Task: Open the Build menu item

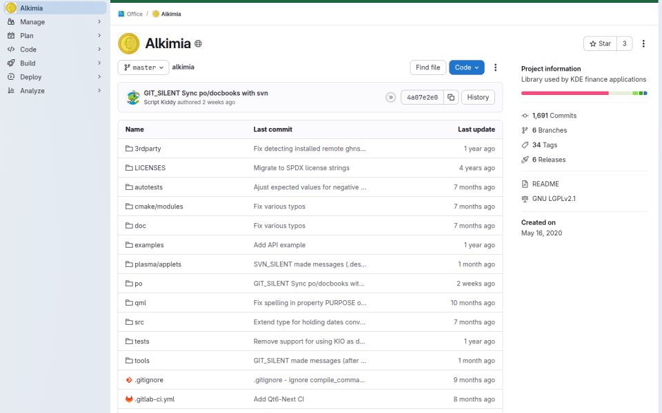Action: tap(55, 63)
